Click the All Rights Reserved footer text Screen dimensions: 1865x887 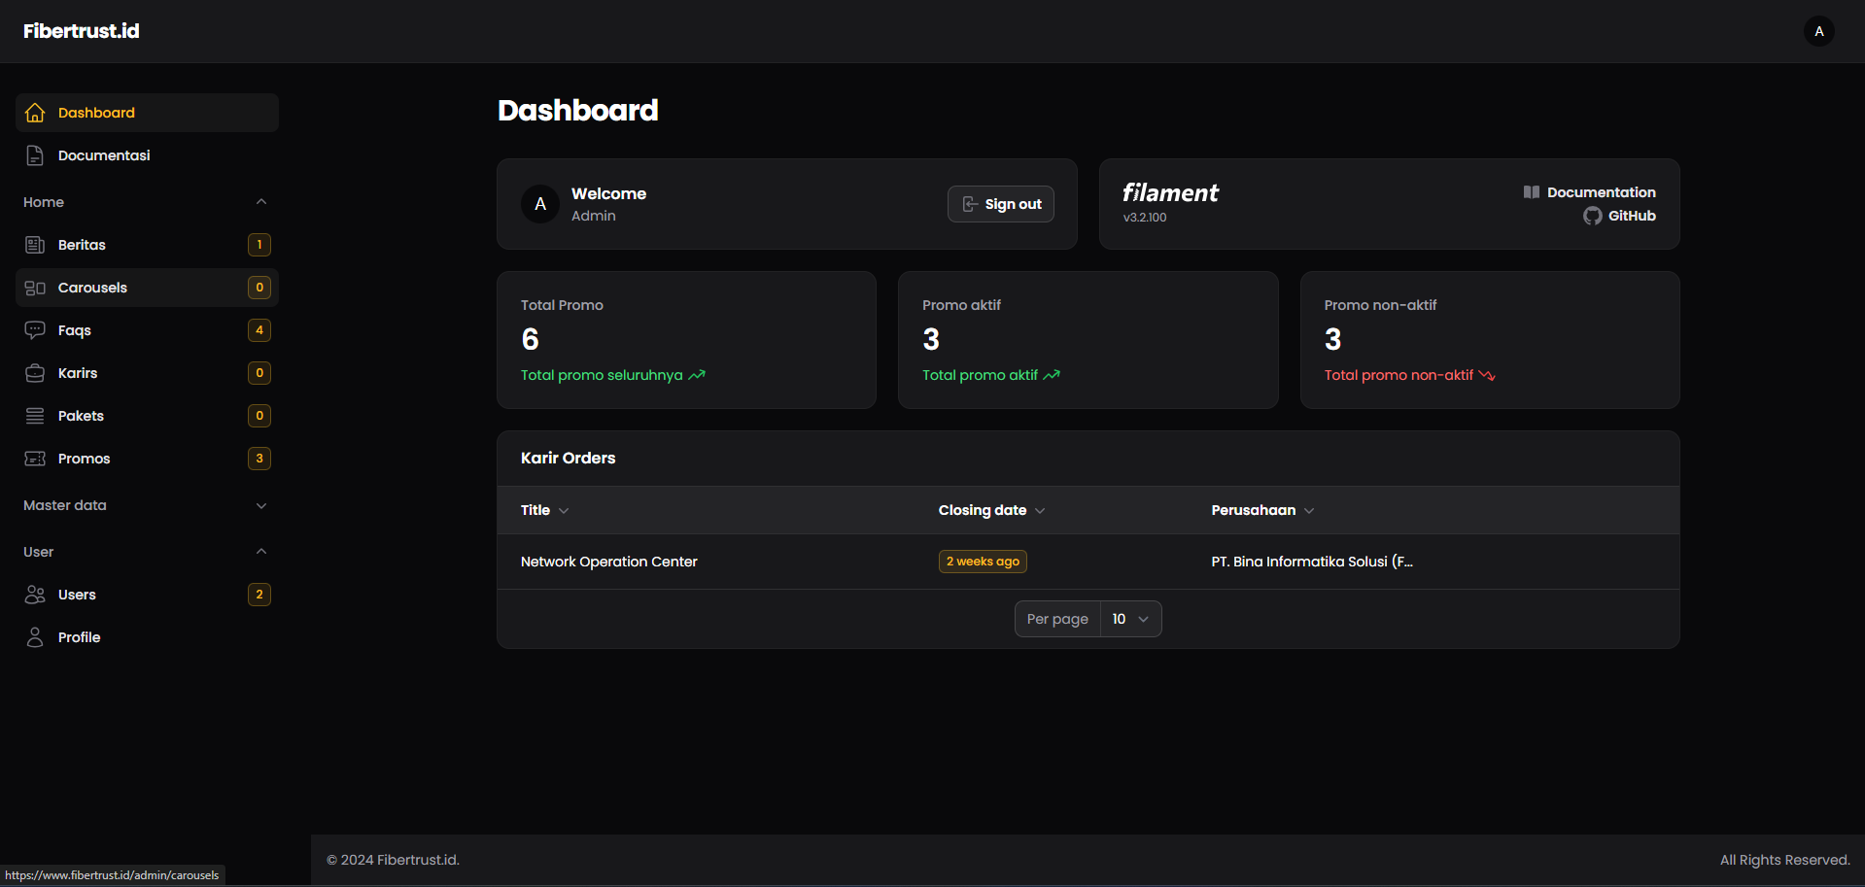click(1785, 860)
